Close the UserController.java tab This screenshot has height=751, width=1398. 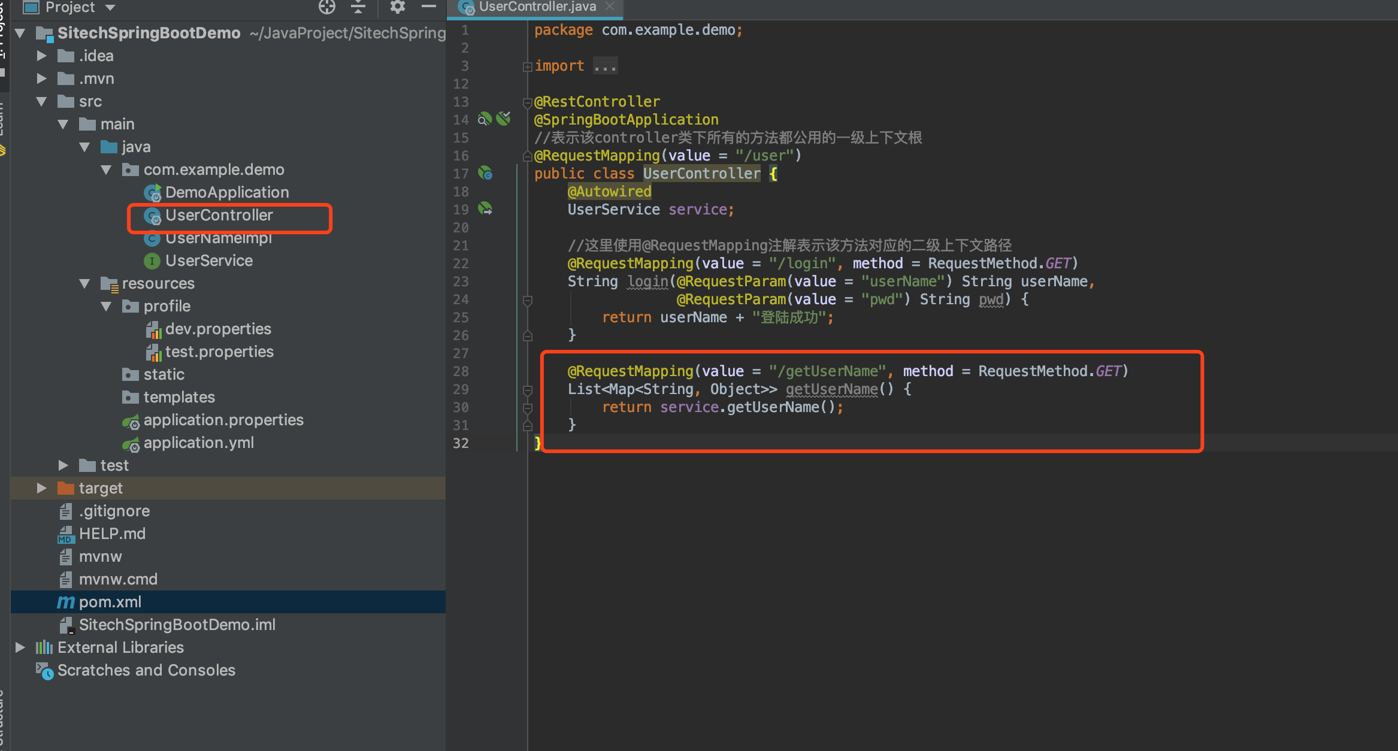[610, 7]
